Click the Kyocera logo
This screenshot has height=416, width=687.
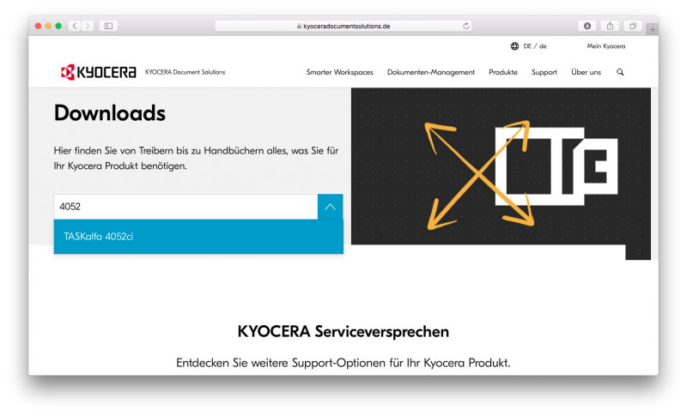99,72
